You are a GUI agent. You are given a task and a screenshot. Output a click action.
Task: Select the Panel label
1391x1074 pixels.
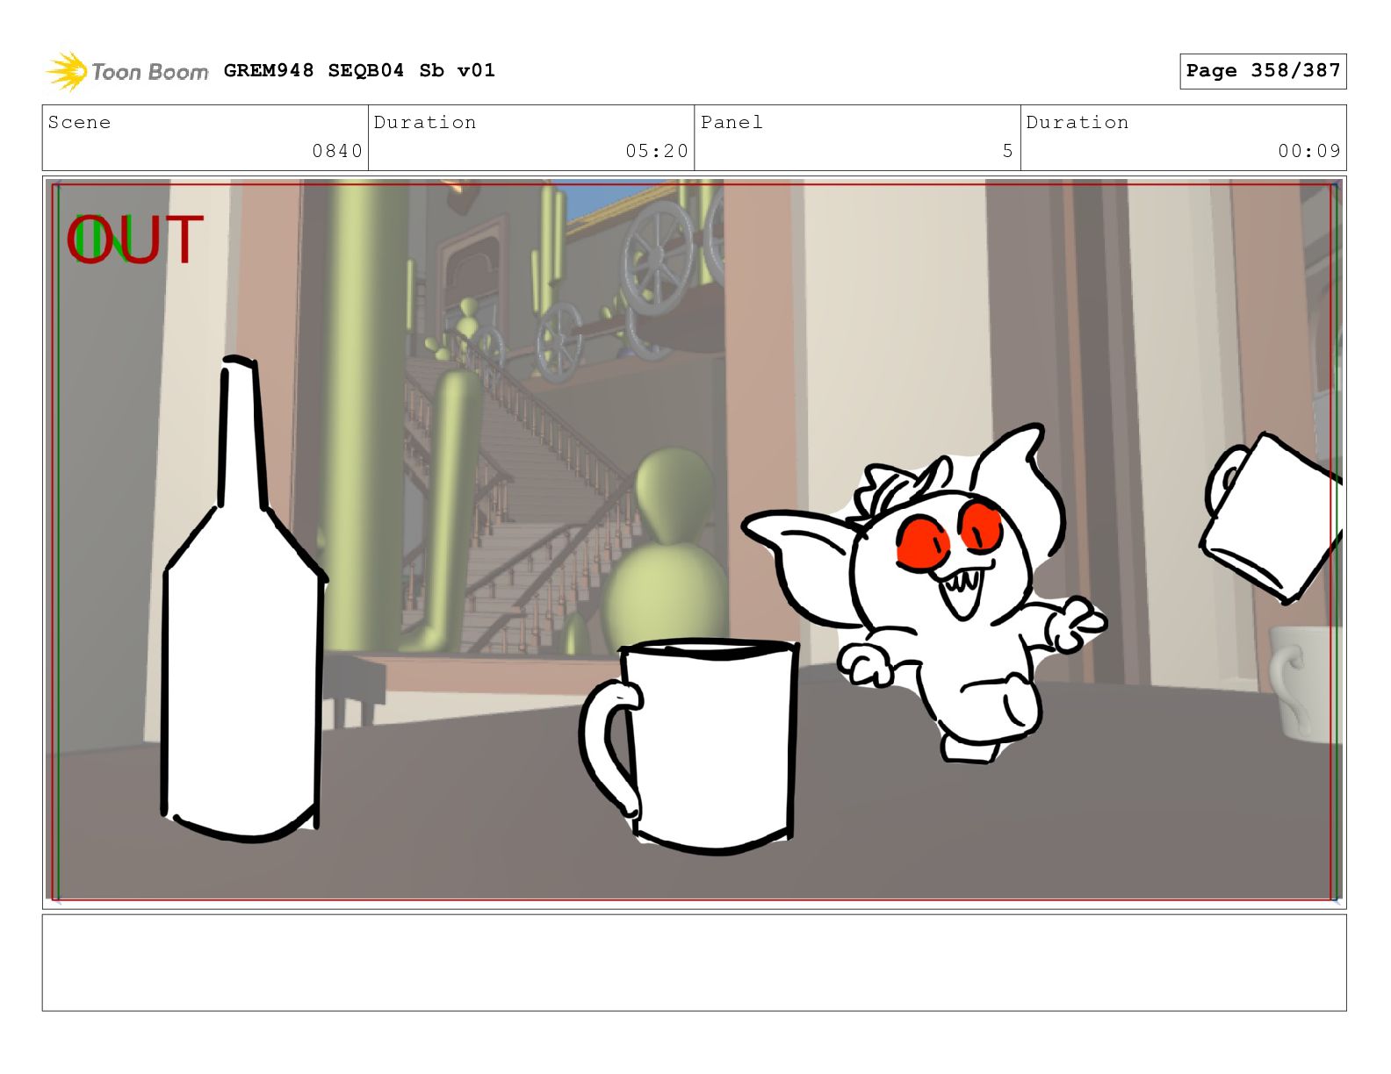coord(732,122)
